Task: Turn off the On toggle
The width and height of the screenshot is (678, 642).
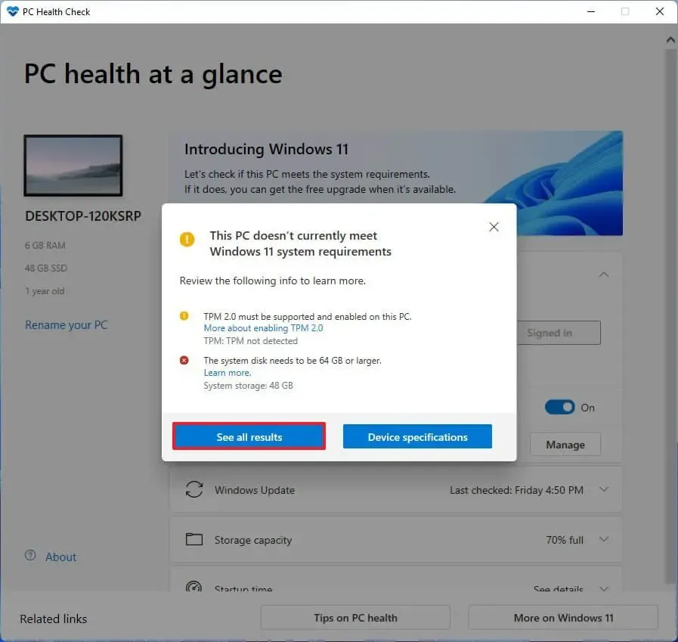Action: tap(559, 407)
